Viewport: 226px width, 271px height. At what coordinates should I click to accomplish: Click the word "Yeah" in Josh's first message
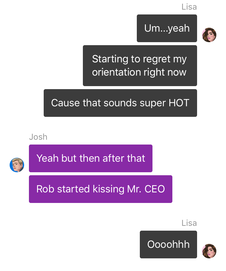(x=48, y=158)
